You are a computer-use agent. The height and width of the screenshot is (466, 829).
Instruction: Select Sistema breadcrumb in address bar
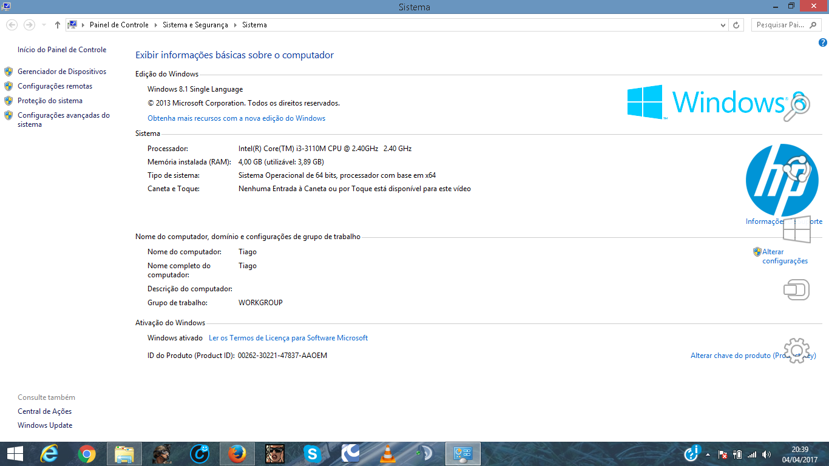click(254, 25)
